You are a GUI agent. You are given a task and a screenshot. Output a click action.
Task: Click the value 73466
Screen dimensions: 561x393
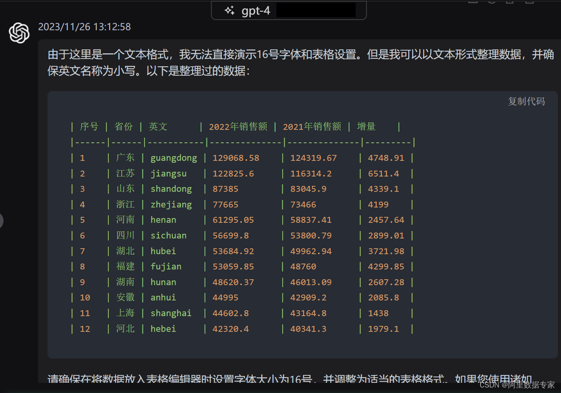[x=303, y=205]
